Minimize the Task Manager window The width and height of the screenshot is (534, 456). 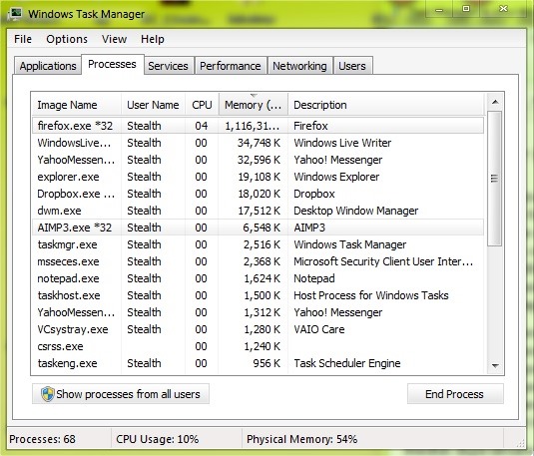[x=439, y=9]
